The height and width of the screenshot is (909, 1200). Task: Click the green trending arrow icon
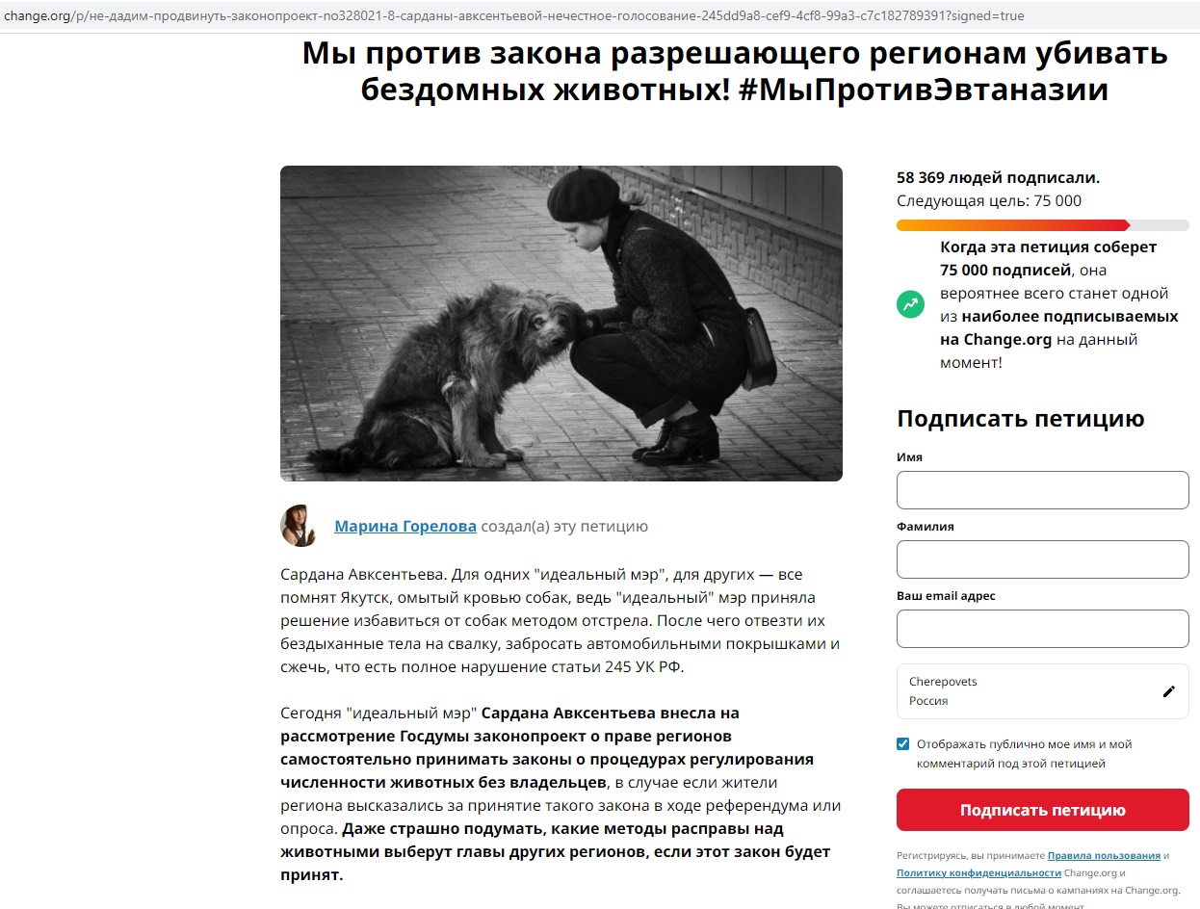click(910, 304)
